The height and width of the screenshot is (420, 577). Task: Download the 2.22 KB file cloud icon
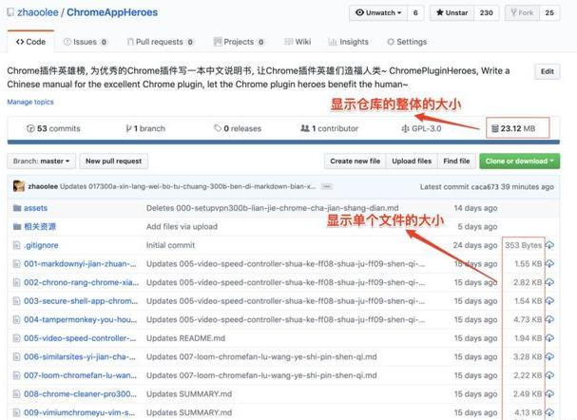point(549,375)
